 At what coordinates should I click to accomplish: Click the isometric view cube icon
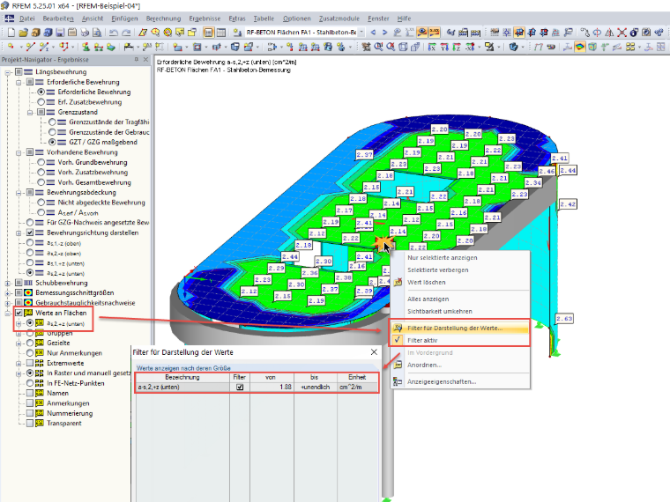(403, 47)
